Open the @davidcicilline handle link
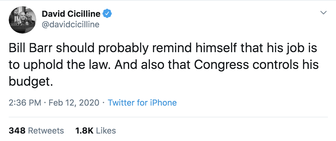336x141 pixels. point(70,24)
